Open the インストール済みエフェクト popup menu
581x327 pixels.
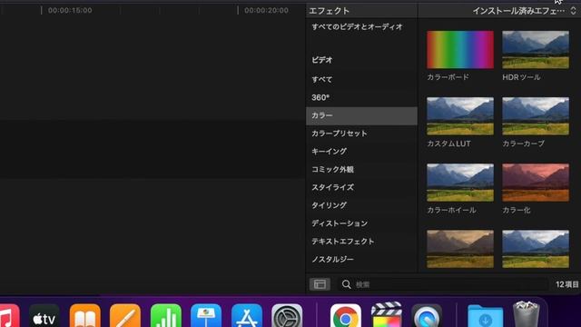pyautogui.click(x=524, y=11)
